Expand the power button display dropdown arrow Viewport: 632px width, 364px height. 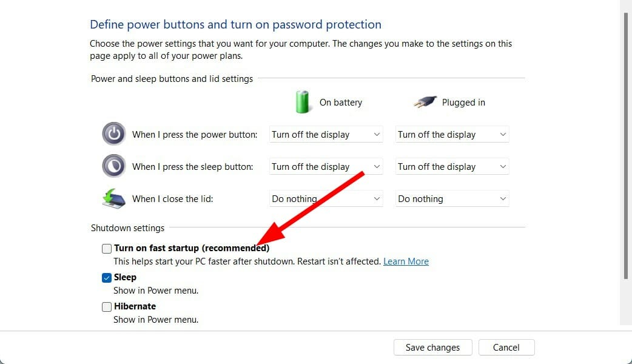pos(377,134)
